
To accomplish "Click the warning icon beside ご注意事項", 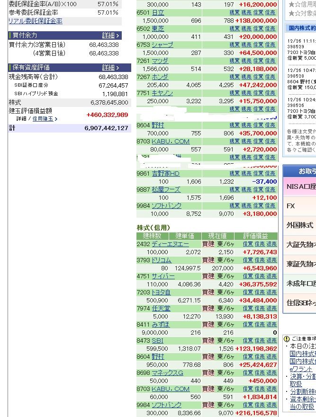I will pyautogui.click(x=287, y=339).
